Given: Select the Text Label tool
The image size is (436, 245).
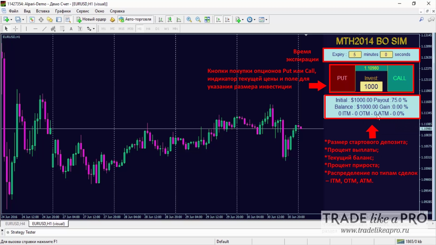Looking at the screenshot, I should pyautogui.click(x=80, y=29).
